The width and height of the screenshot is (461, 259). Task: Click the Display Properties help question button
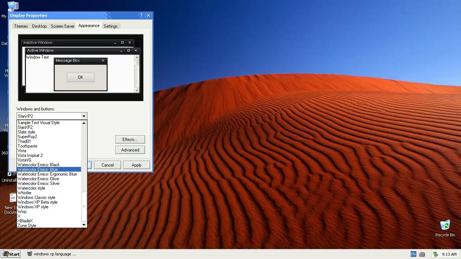pyautogui.click(x=142, y=15)
